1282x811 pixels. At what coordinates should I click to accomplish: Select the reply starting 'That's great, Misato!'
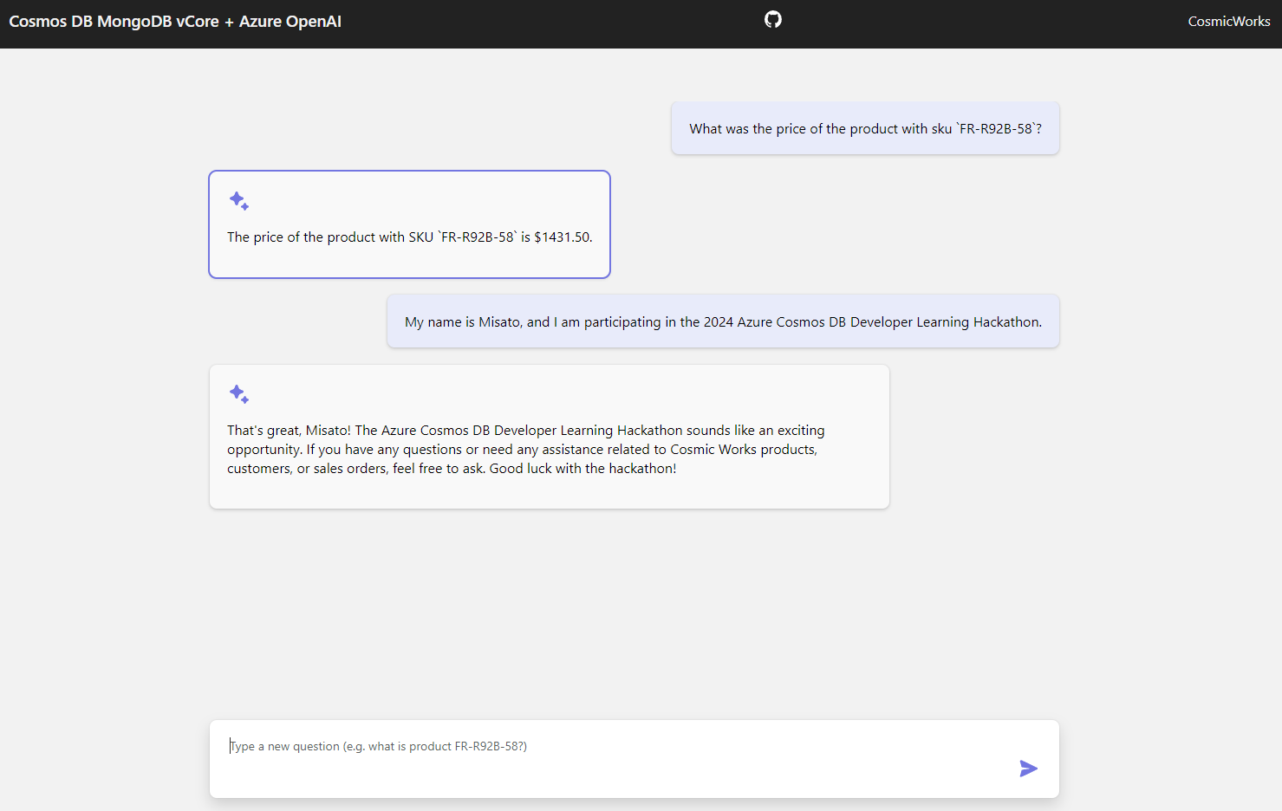point(550,437)
